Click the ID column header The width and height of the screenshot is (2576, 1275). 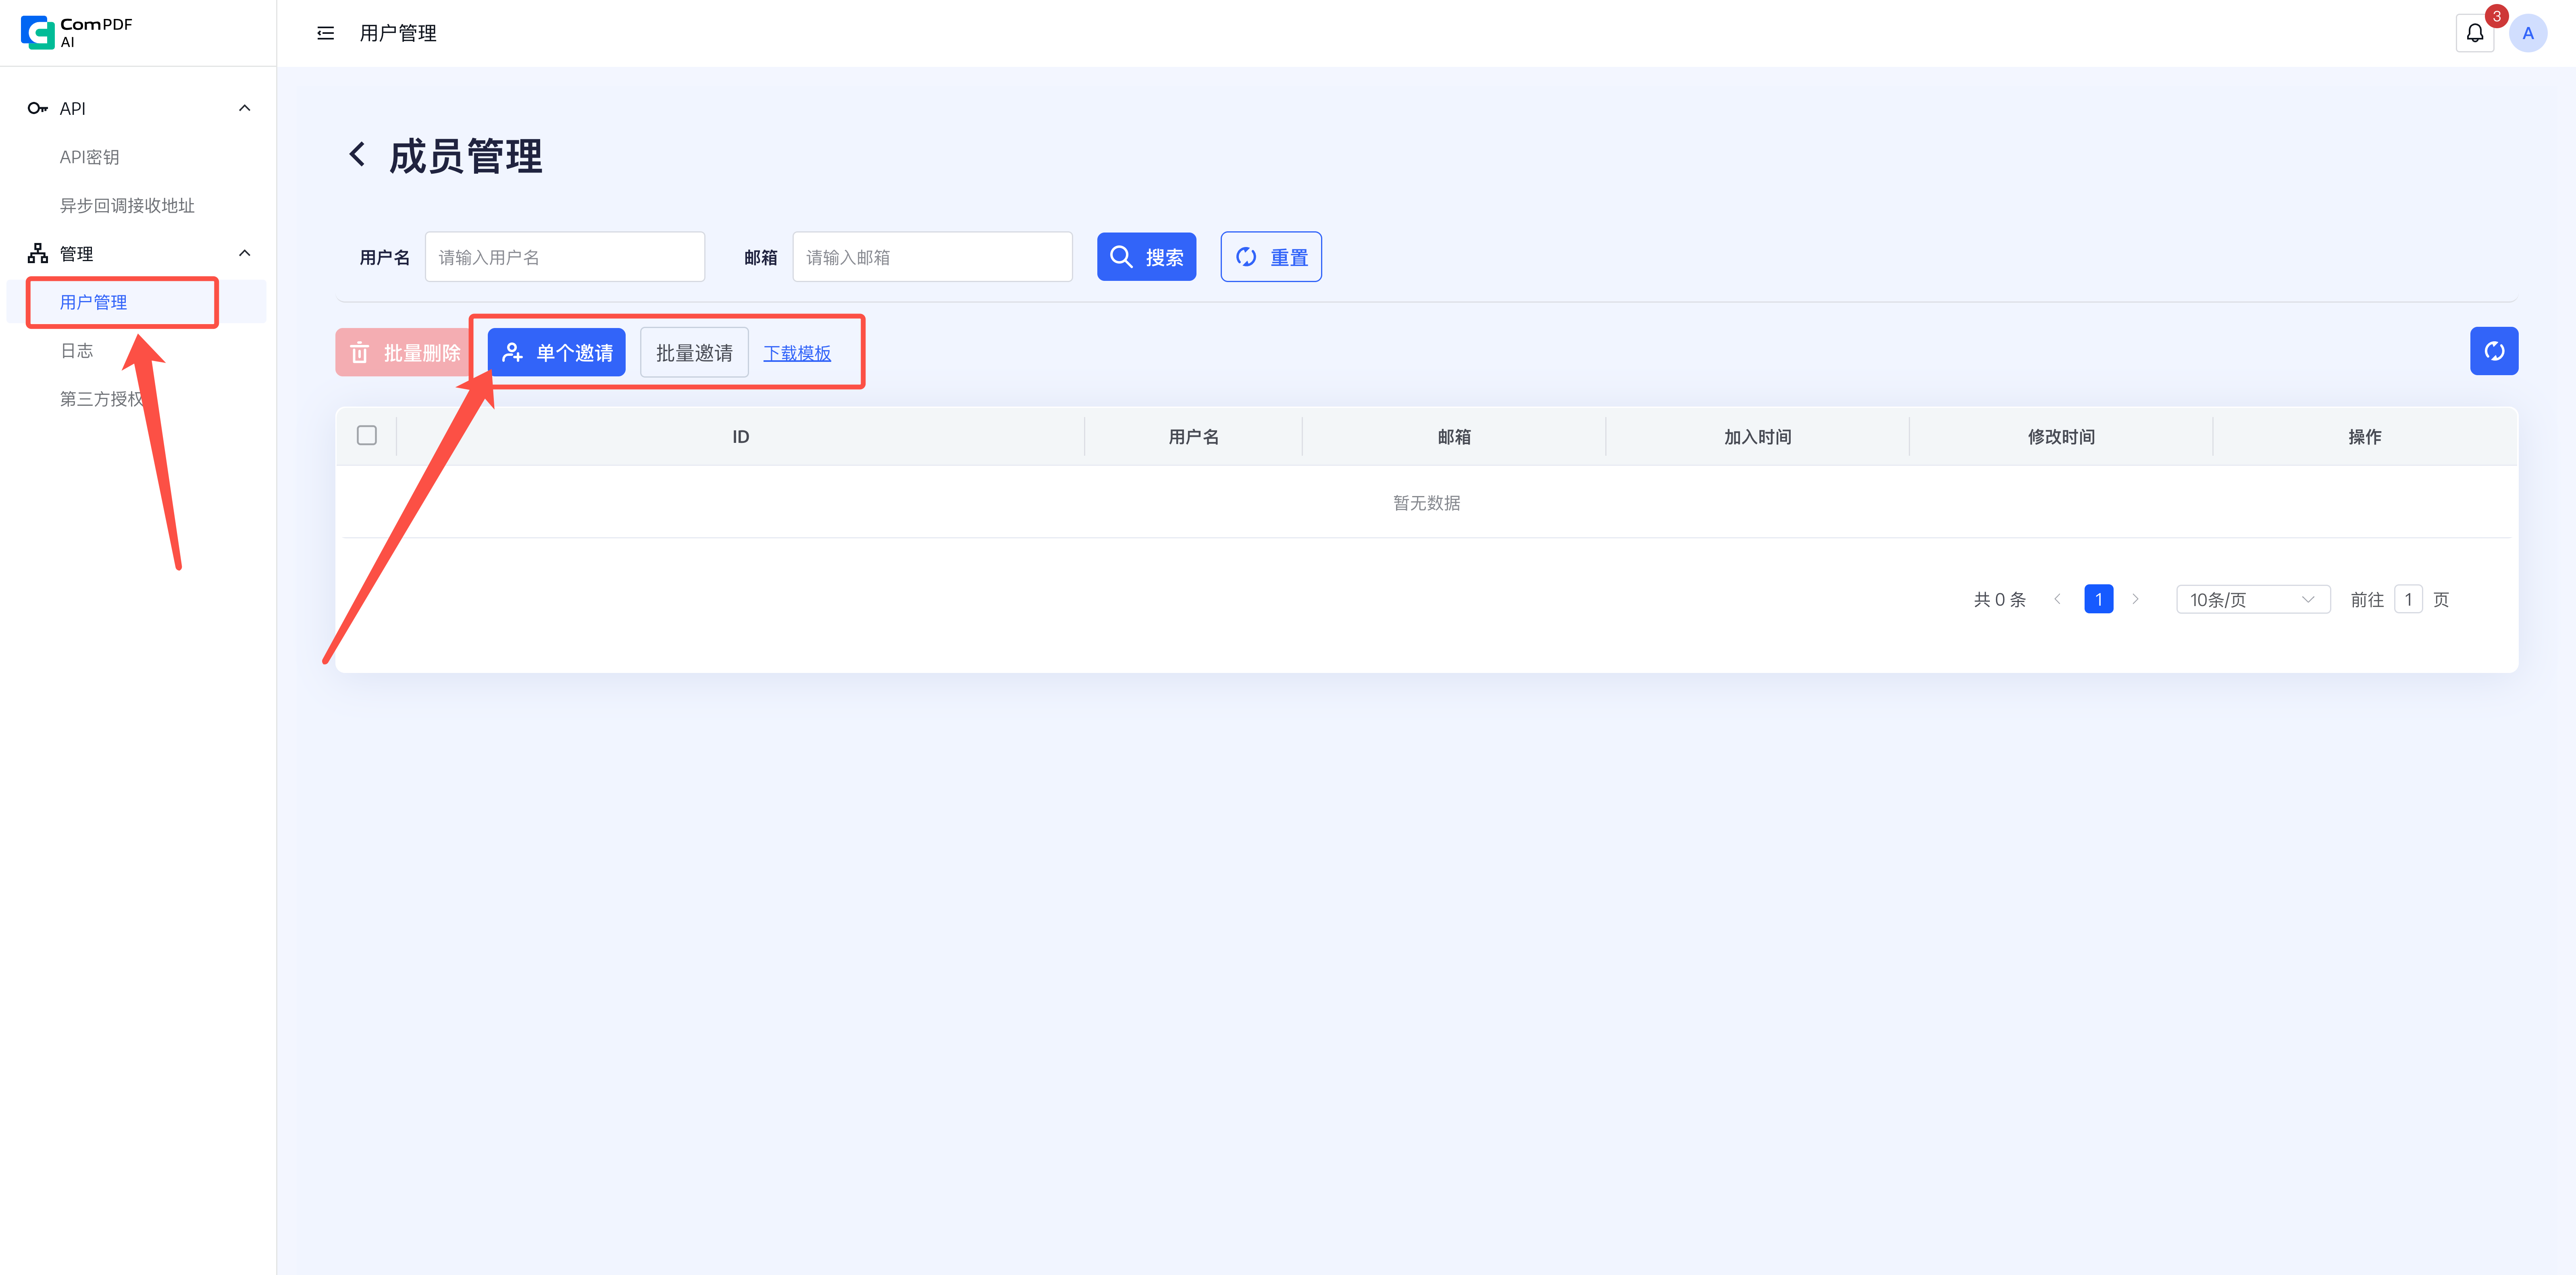point(741,437)
